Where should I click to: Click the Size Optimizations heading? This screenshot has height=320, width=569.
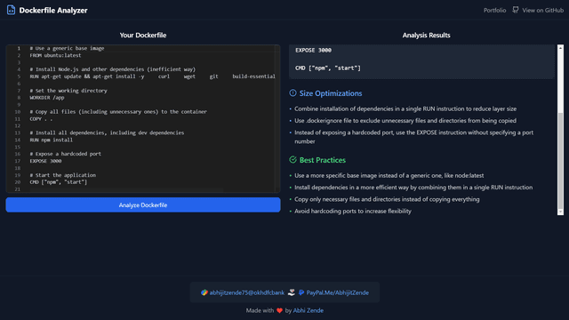331,93
